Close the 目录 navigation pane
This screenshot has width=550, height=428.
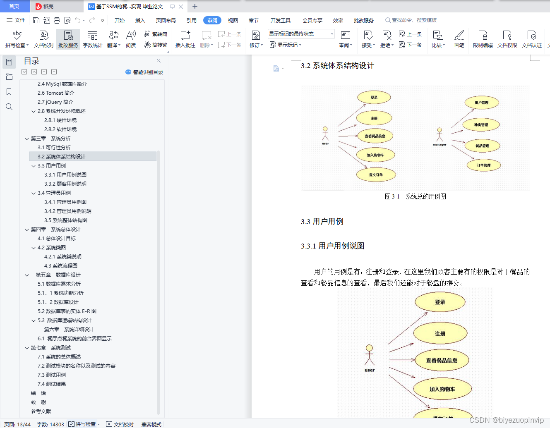159,61
